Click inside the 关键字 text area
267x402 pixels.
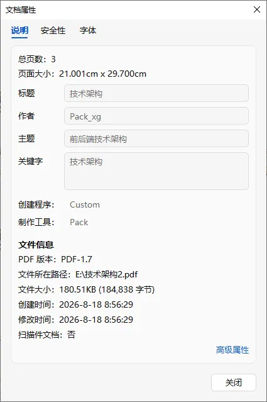tap(156, 171)
